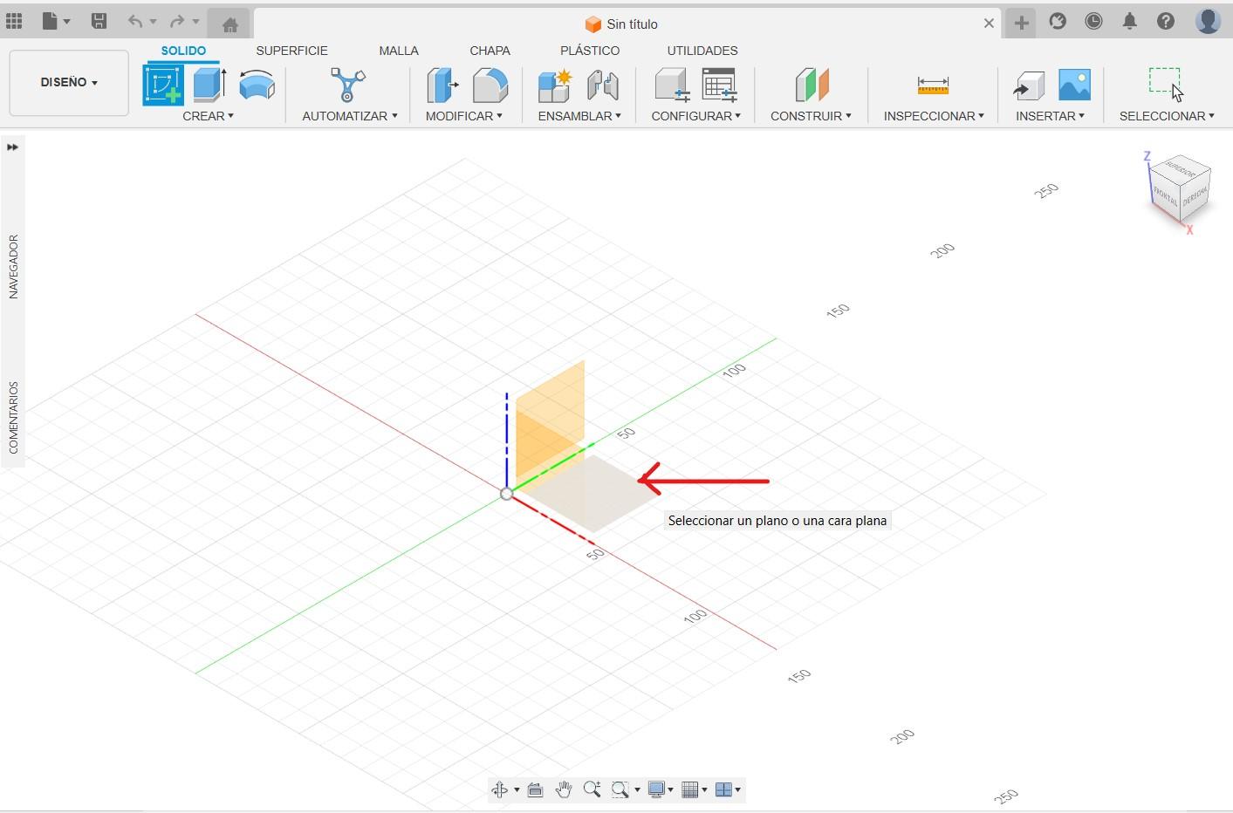The height and width of the screenshot is (813, 1233).
Task: Expand the MODIFICAR menu
Action: (463, 116)
